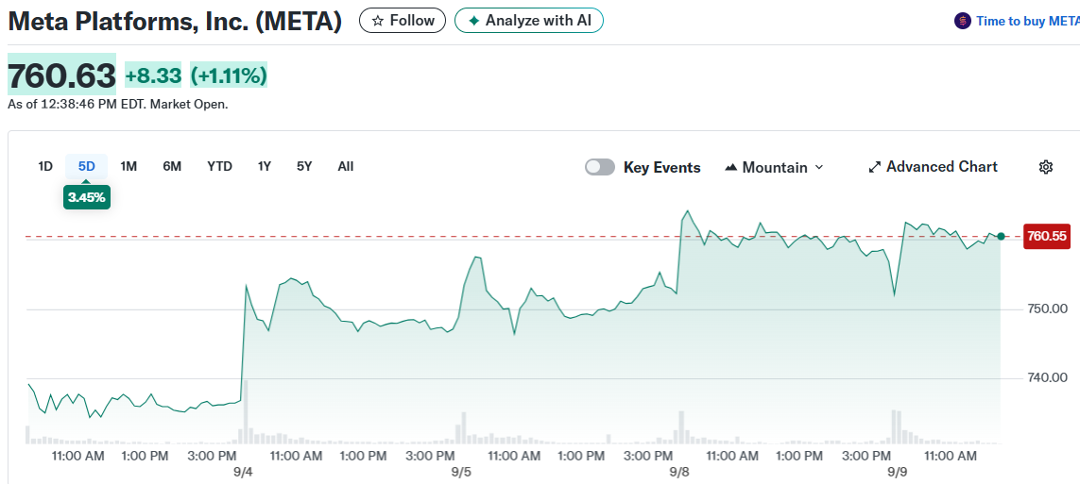1080x484 pixels.
Task: Select the 6M time range
Action: 172,166
